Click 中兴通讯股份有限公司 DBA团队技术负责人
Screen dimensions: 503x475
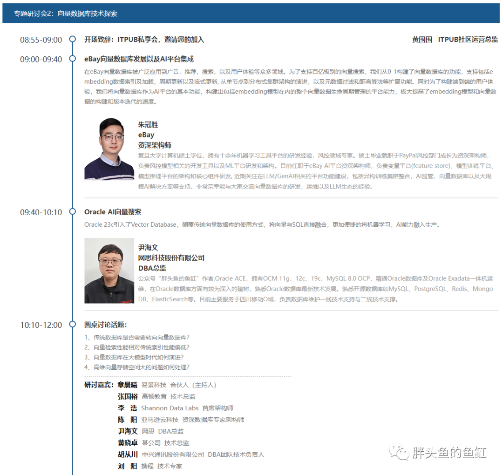click(203, 455)
